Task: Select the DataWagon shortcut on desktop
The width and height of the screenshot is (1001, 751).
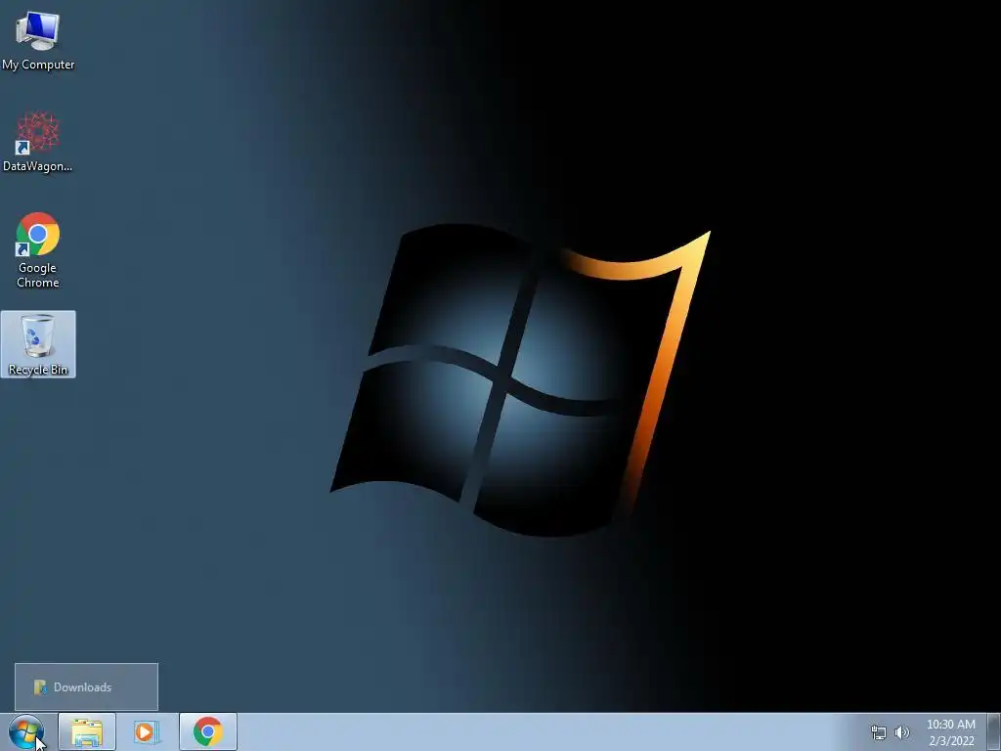Action: [x=38, y=142]
